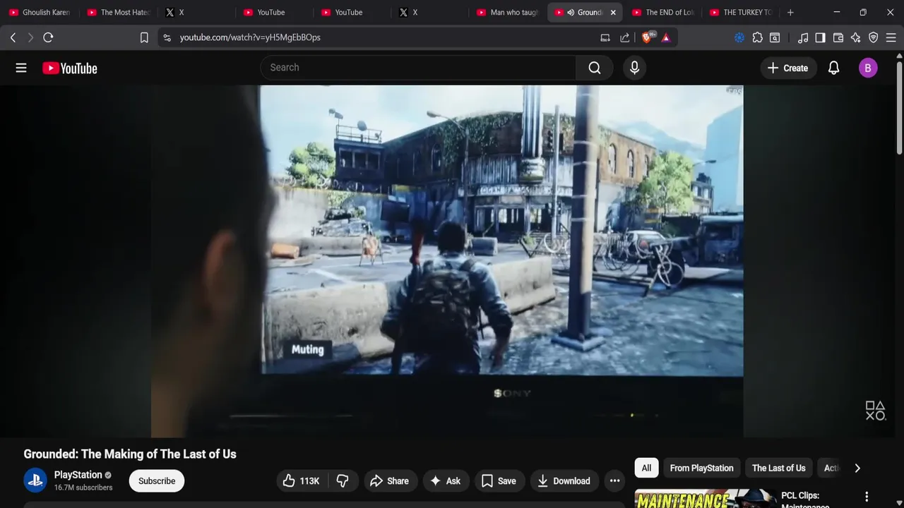Click the screen-with-arrow icon in the address bar
This screenshot has height=508, width=904.
(x=605, y=37)
